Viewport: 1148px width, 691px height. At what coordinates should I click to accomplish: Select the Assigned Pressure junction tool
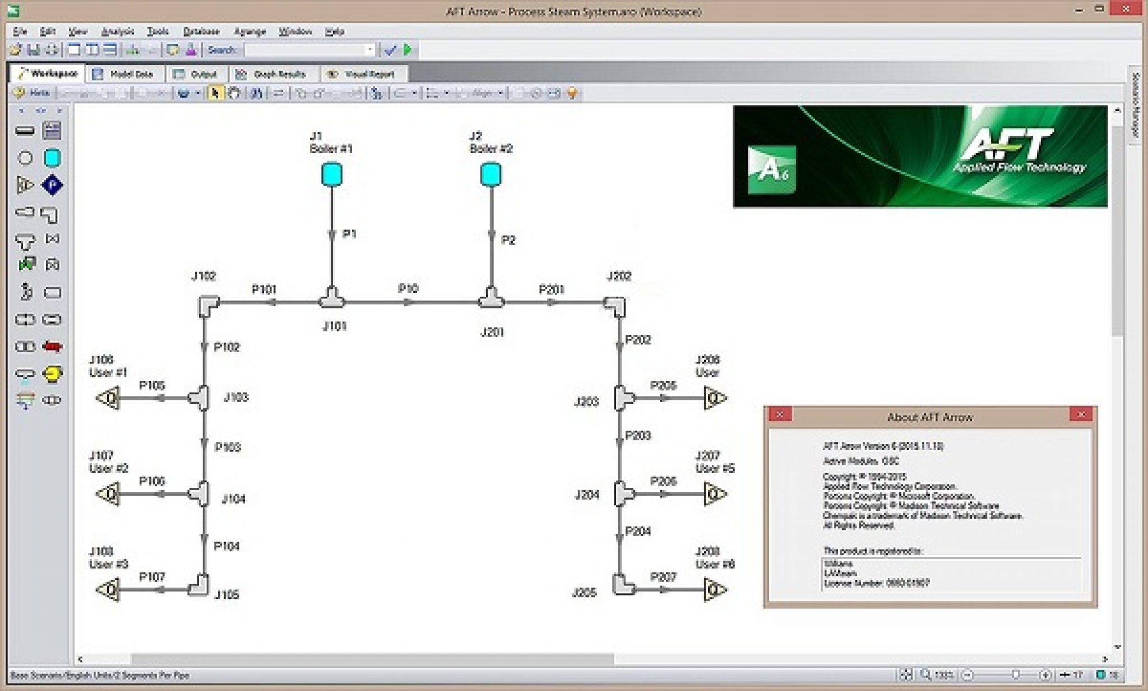pyautogui.click(x=52, y=184)
